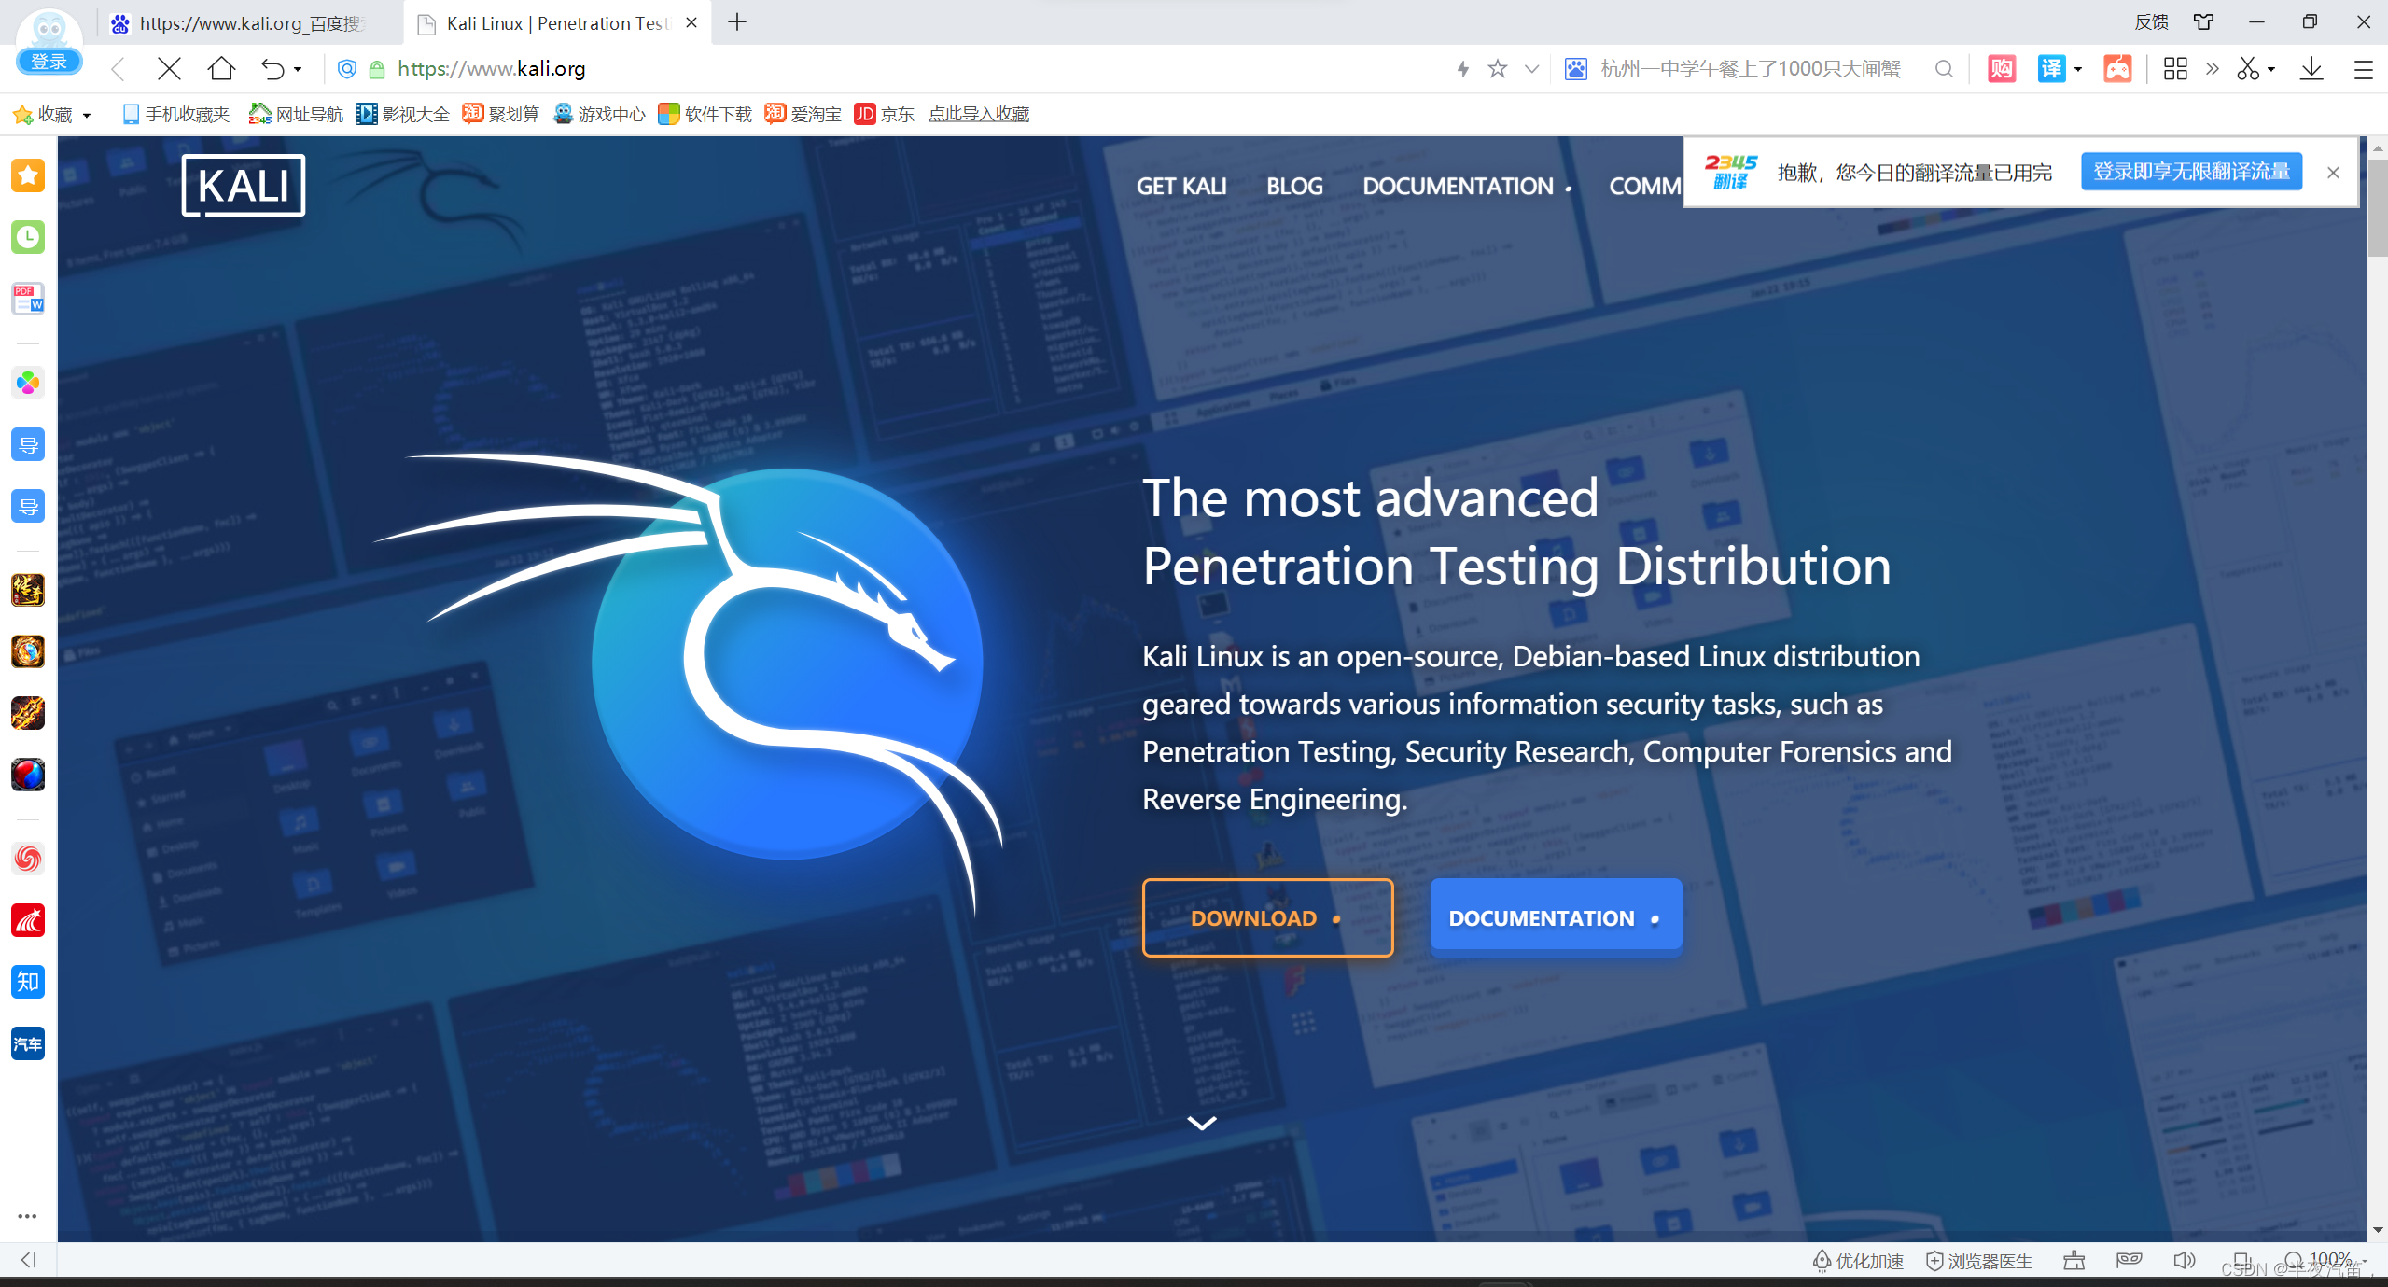Open the downloads arrow icon
The image size is (2388, 1287).
[x=2311, y=68]
